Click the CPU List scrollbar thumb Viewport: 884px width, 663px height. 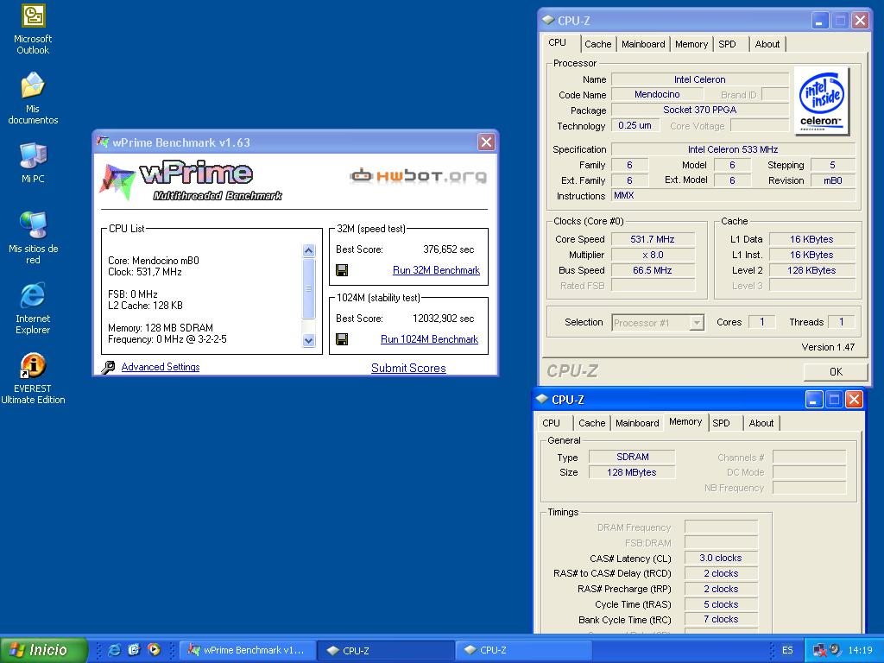(x=308, y=288)
